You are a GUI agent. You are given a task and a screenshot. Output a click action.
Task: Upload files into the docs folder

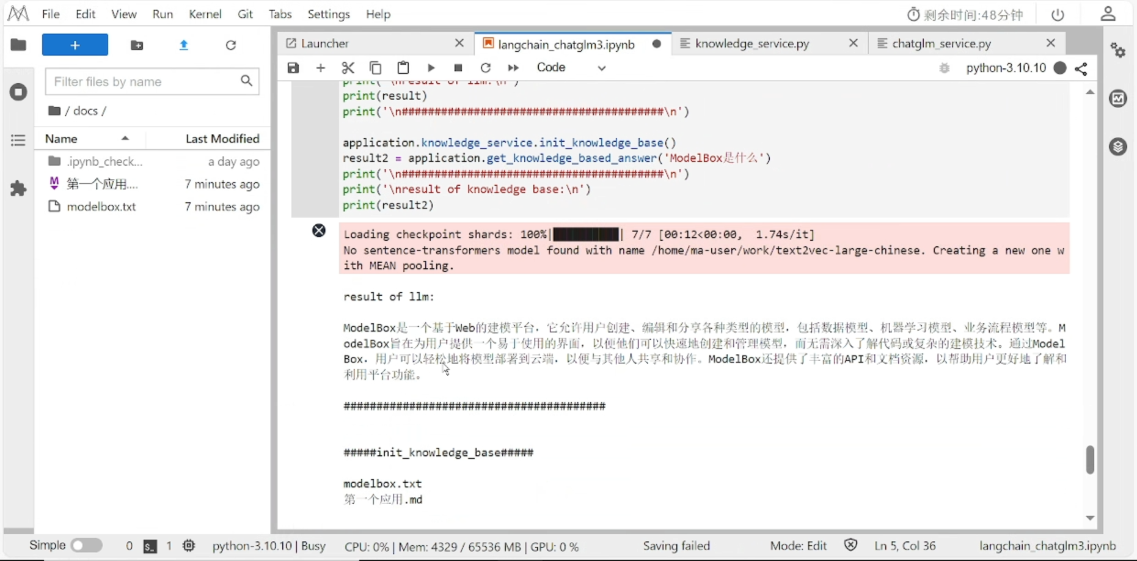(184, 45)
